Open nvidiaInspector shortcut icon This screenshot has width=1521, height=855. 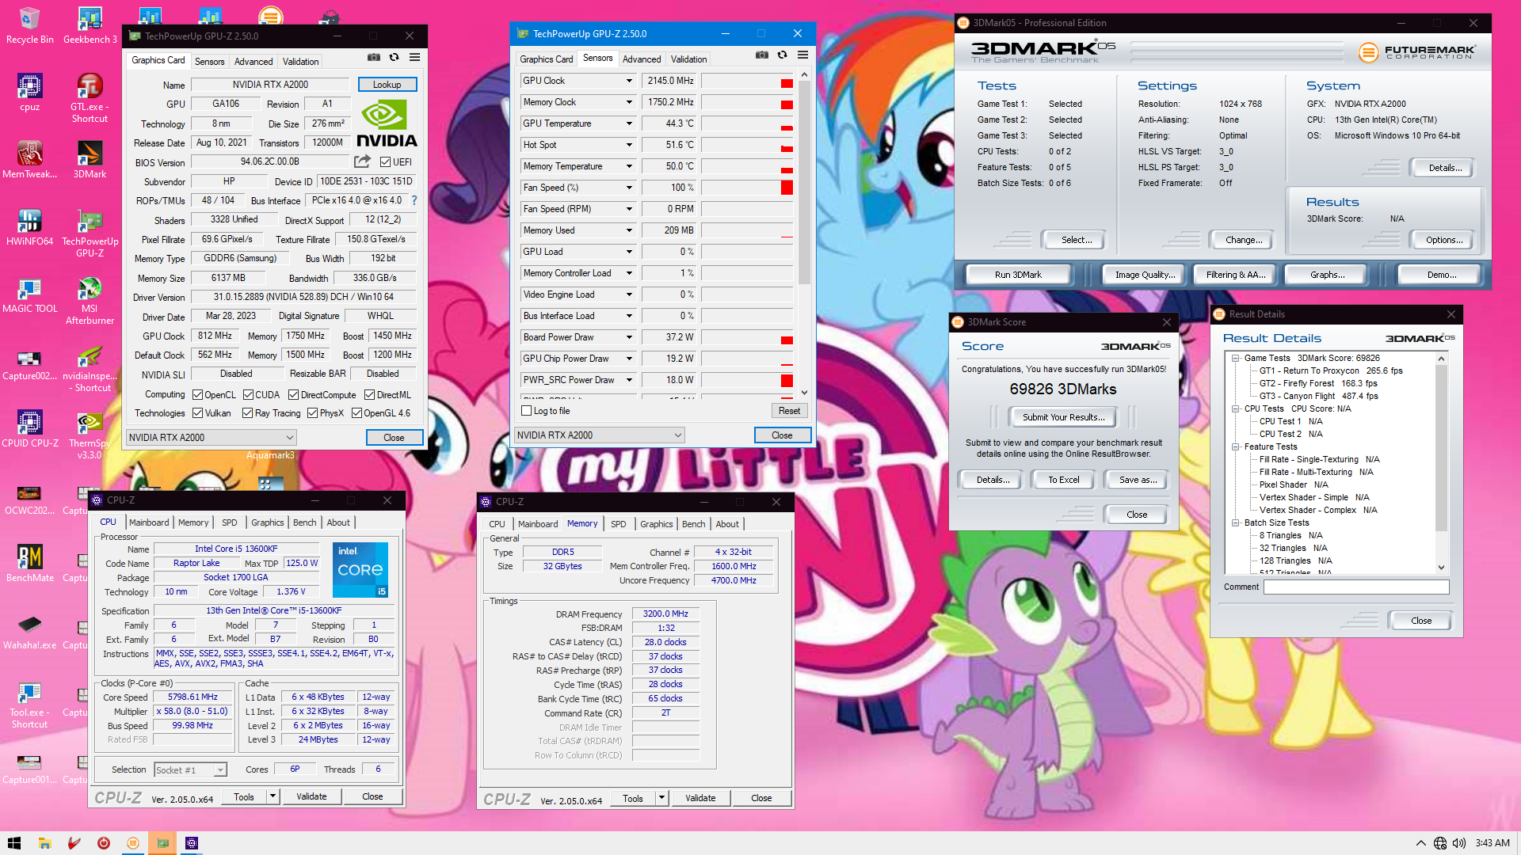coord(90,368)
